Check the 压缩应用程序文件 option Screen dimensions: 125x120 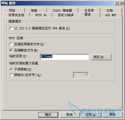tap(11, 44)
